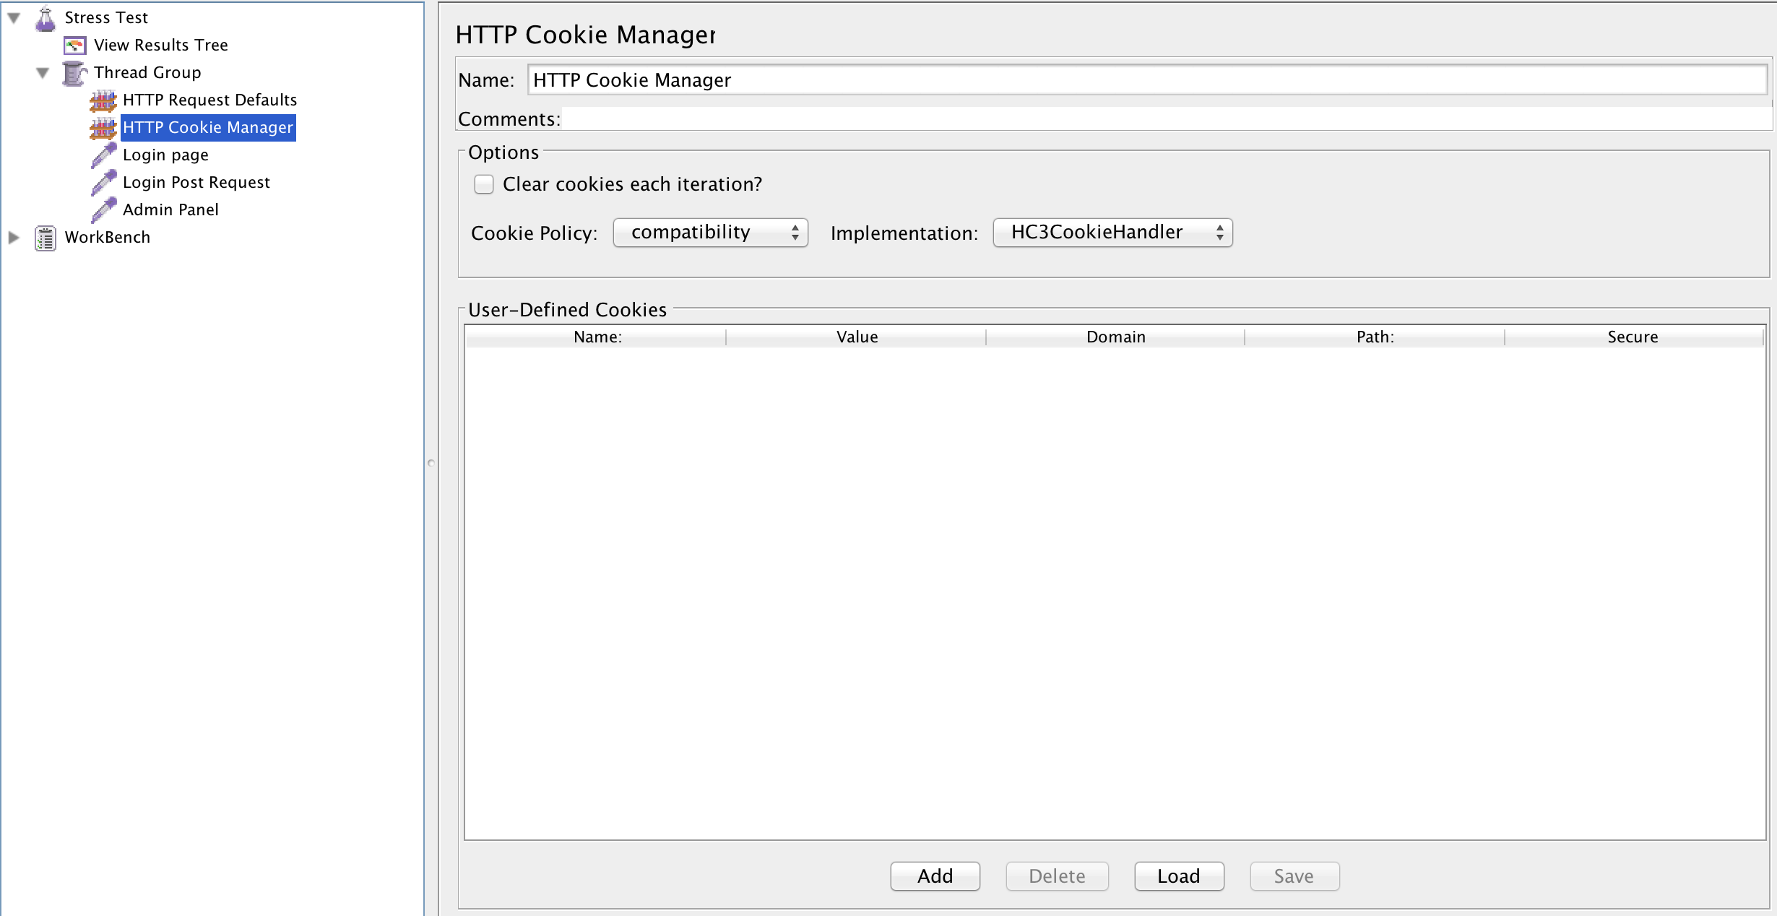Image resolution: width=1777 pixels, height=916 pixels.
Task: Expand the WorkBench tree node
Action: [14, 238]
